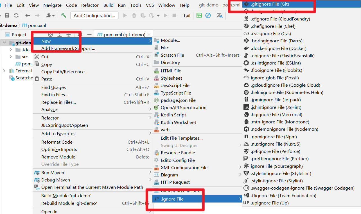Click the blue no-entry circle toolbar icon

pos(208,15)
